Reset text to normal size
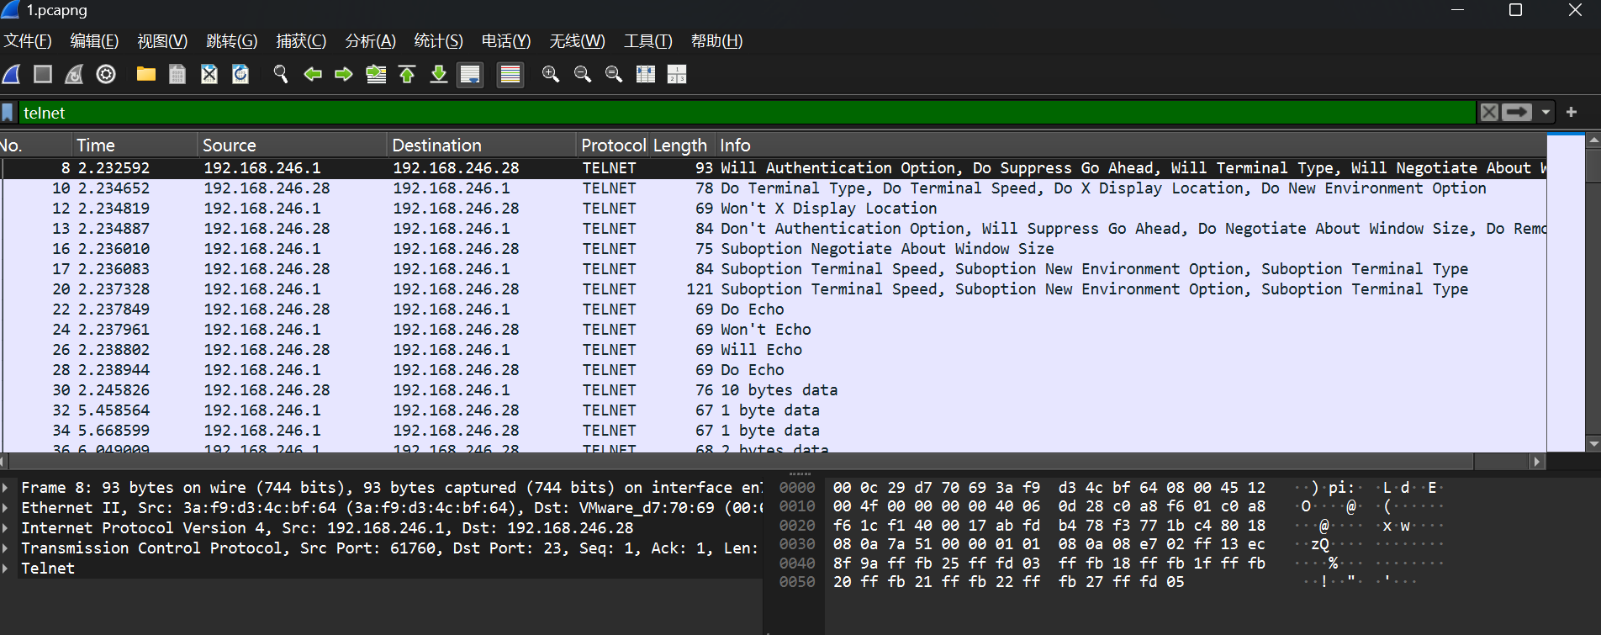The height and width of the screenshot is (635, 1601). 614,75
